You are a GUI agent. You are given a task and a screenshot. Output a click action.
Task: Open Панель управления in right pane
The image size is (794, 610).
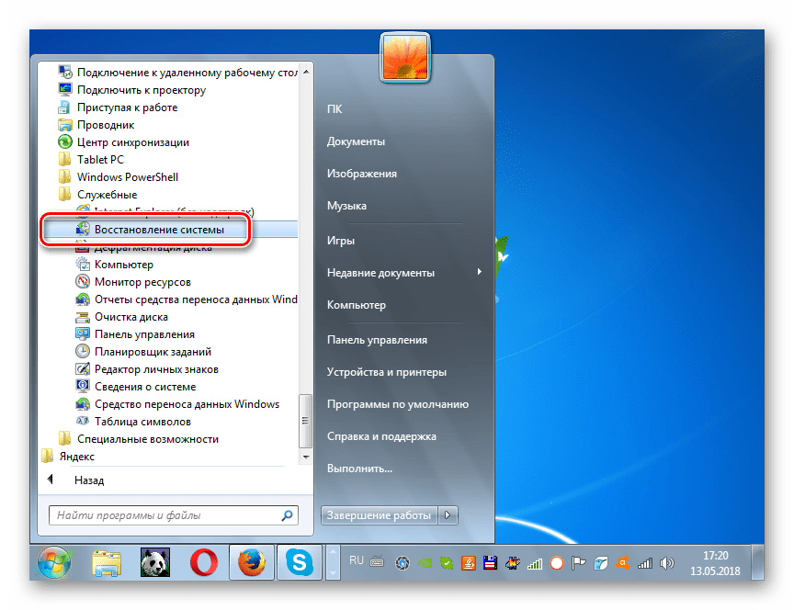pos(378,340)
